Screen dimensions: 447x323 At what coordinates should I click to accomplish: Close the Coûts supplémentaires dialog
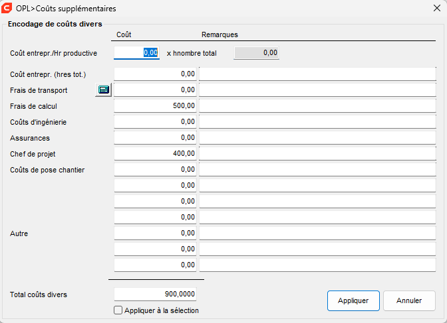click(437, 8)
